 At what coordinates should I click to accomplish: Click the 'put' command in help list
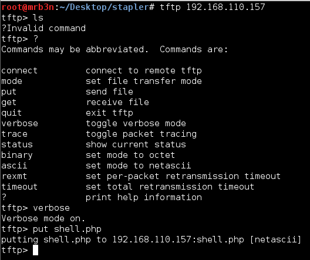9,92
